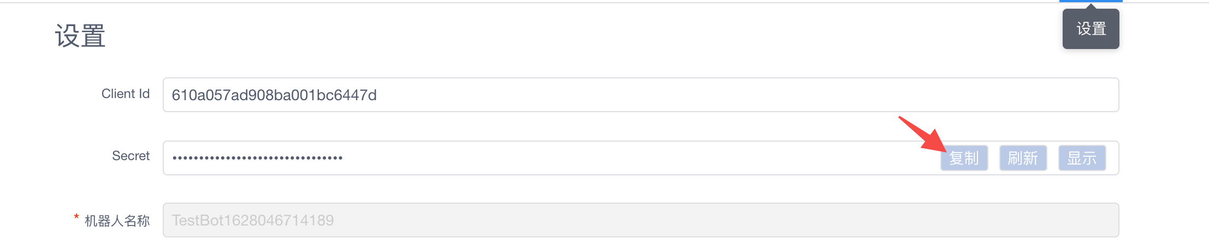The width and height of the screenshot is (1209, 244).
Task: Click the greyed TestBot1628046714189 text
Action: (x=252, y=220)
